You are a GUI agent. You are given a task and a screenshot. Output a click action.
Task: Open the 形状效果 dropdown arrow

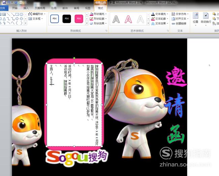tap(106, 23)
